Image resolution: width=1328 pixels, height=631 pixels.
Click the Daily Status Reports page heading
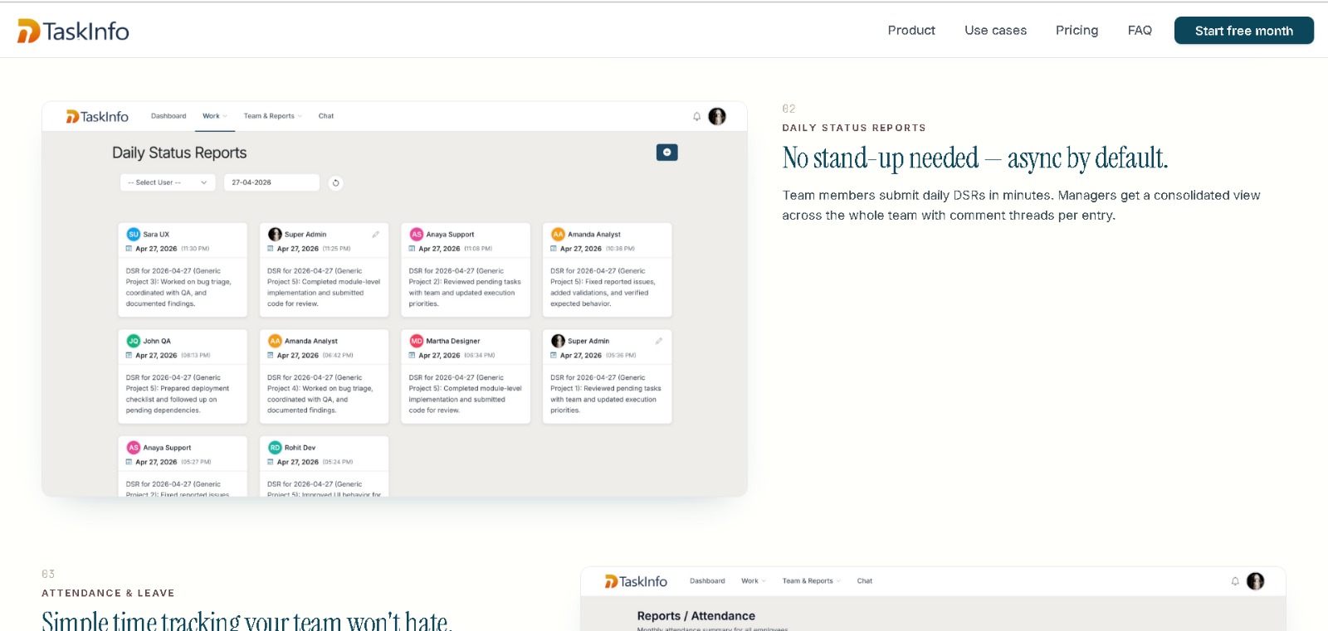tap(179, 153)
